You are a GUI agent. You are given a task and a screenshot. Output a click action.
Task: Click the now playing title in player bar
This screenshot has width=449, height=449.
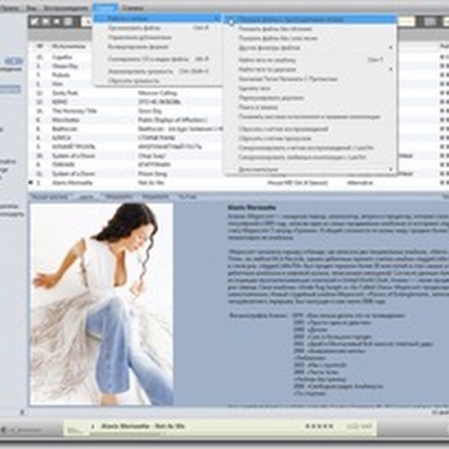[x=143, y=427]
